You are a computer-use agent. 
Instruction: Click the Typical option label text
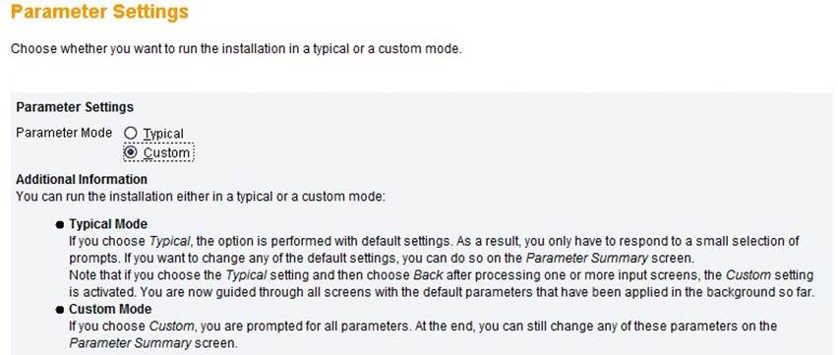[163, 134]
